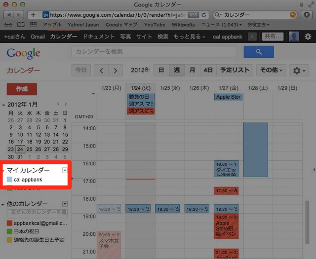Click the notifications counter box showing 0
The height and width of the screenshot is (259, 316).
coord(252,37)
